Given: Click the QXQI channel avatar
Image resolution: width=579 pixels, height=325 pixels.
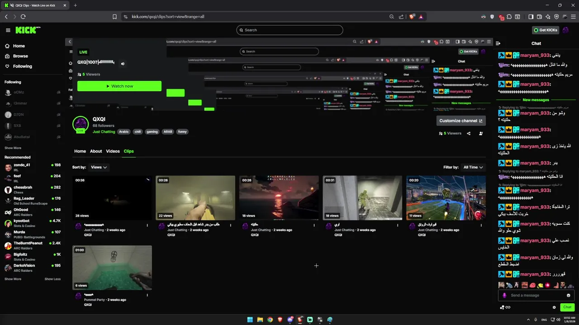Looking at the screenshot, I should [81, 124].
